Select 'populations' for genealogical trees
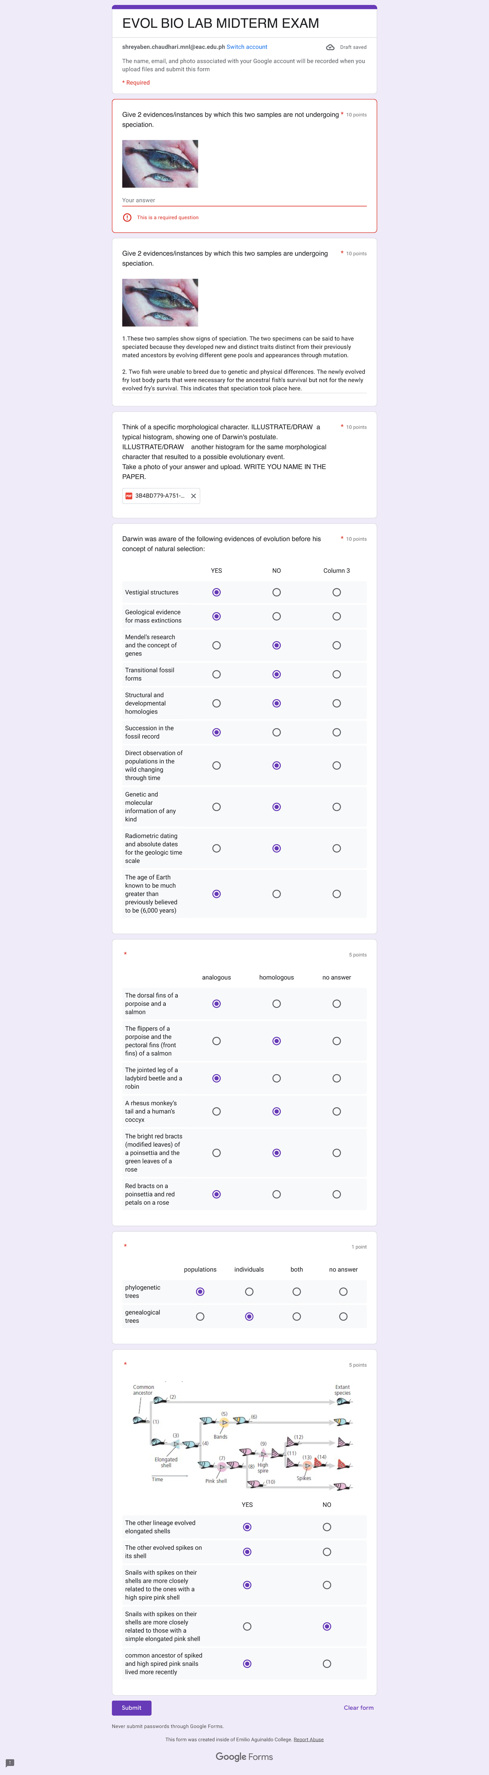 coord(200,1317)
